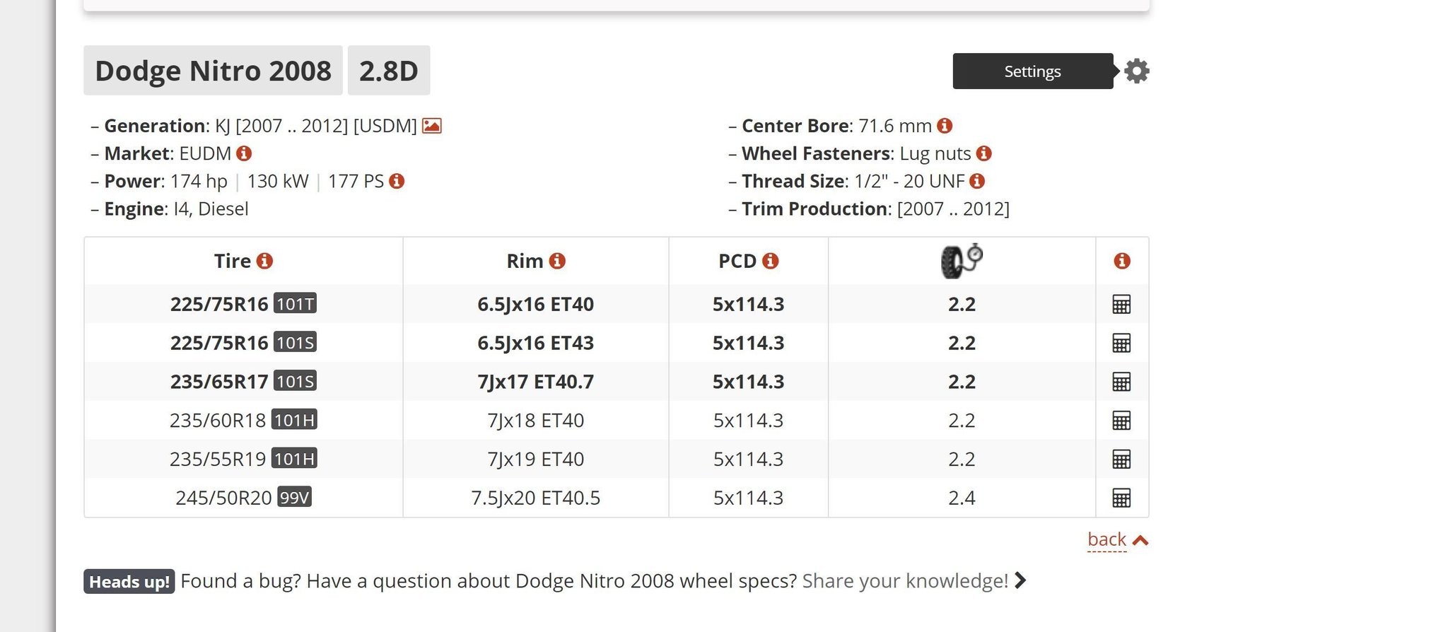
Task: Click the 2.8D trim badge
Action: coord(389,71)
